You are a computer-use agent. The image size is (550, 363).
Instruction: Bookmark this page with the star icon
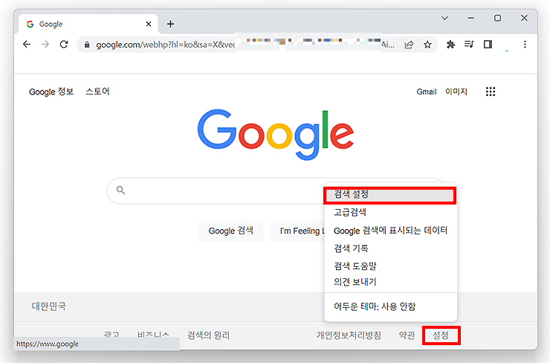pyautogui.click(x=427, y=45)
